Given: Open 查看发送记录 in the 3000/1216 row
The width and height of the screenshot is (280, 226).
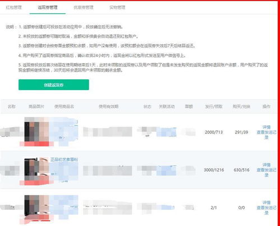Looking at the screenshot, I should coord(267,172).
